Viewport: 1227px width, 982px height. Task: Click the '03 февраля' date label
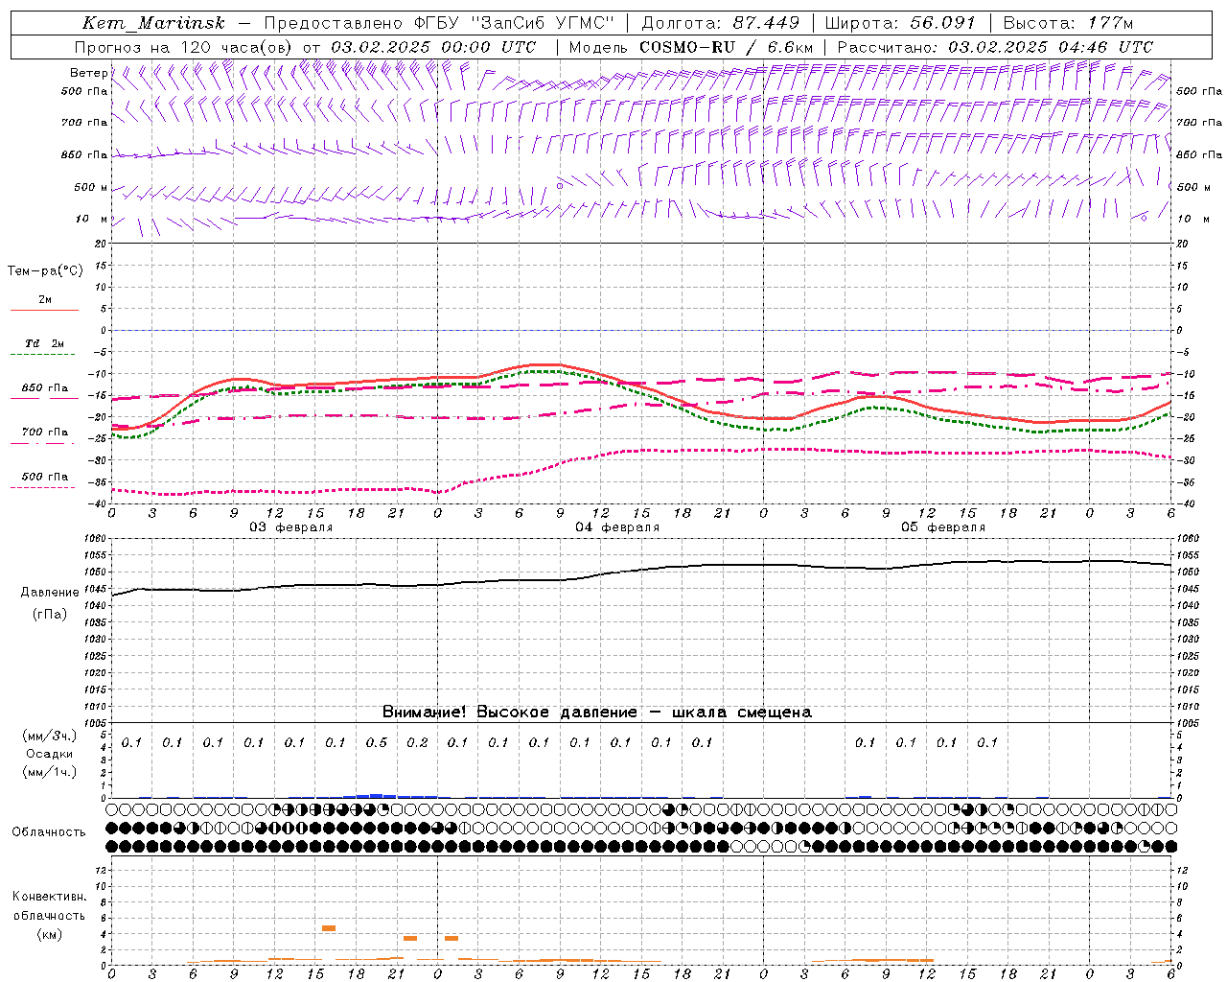pyautogui.click(x=291, y=527)
